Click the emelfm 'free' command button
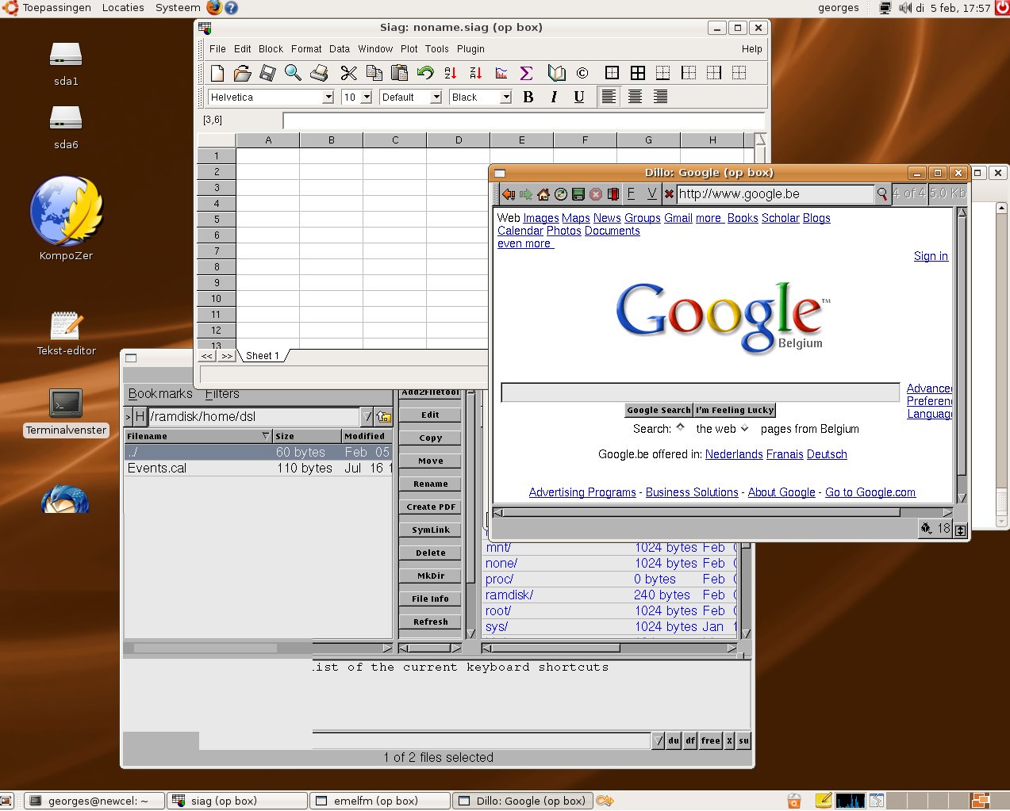Viewport: 1010px width, 811px height. coord(711,740)
